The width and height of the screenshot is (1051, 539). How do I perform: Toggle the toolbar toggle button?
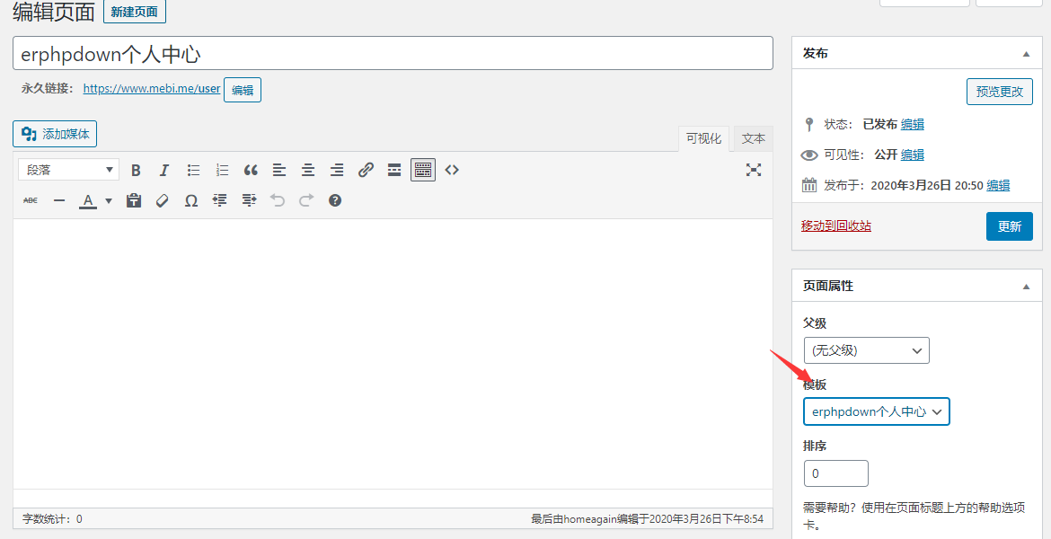pyautogui.click(x=423, y=170)
